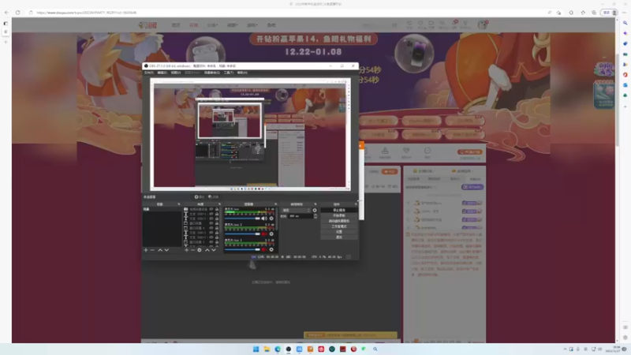Move the scene up with the scenes up arrow

click(160, 250)
